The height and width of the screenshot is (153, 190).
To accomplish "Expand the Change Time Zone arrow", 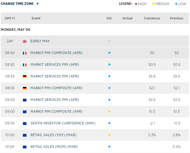I will [38, 4].
